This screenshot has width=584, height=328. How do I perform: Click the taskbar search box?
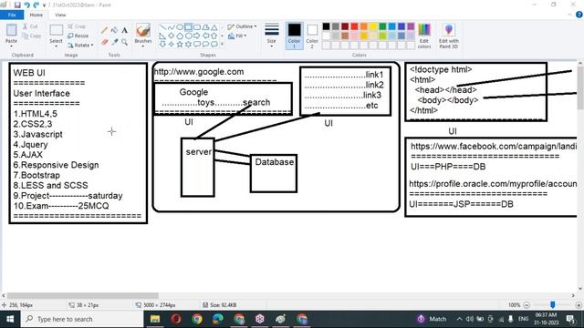pyautogui.click(x=82, y=319)
